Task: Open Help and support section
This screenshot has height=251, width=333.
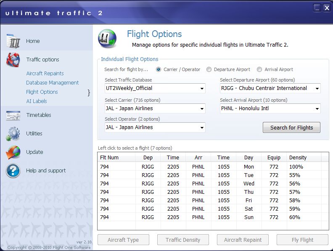Action: (46, 171)
